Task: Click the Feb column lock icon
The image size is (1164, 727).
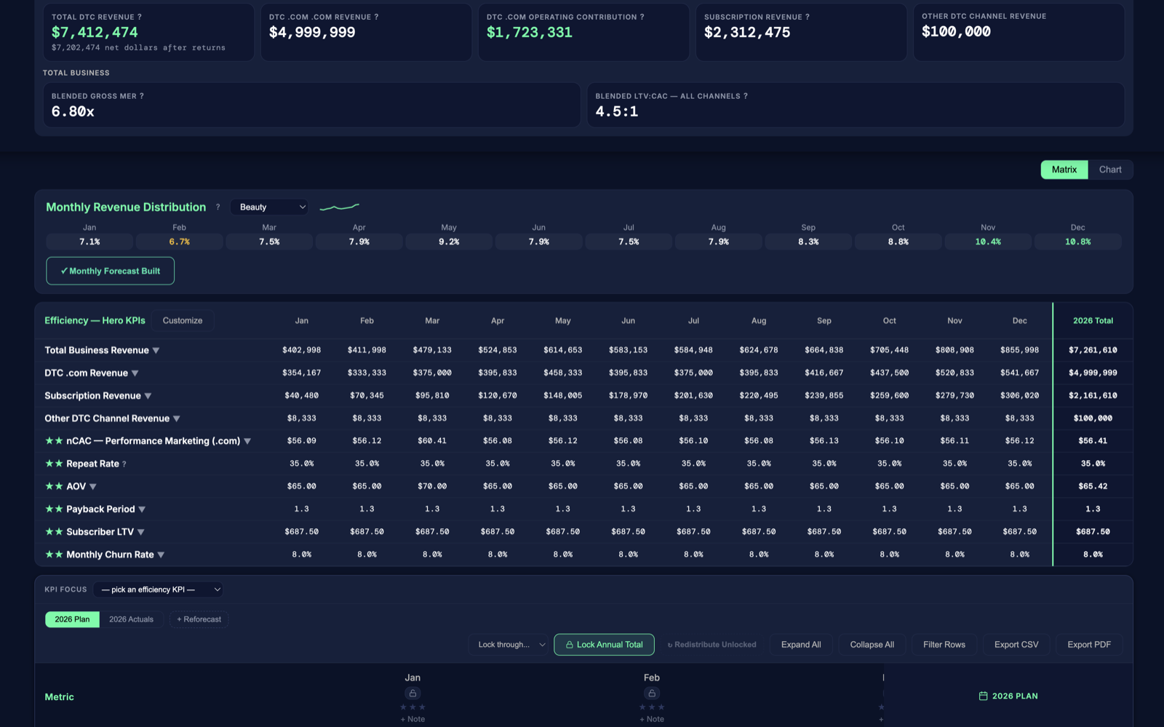Action: click(652, 694)
